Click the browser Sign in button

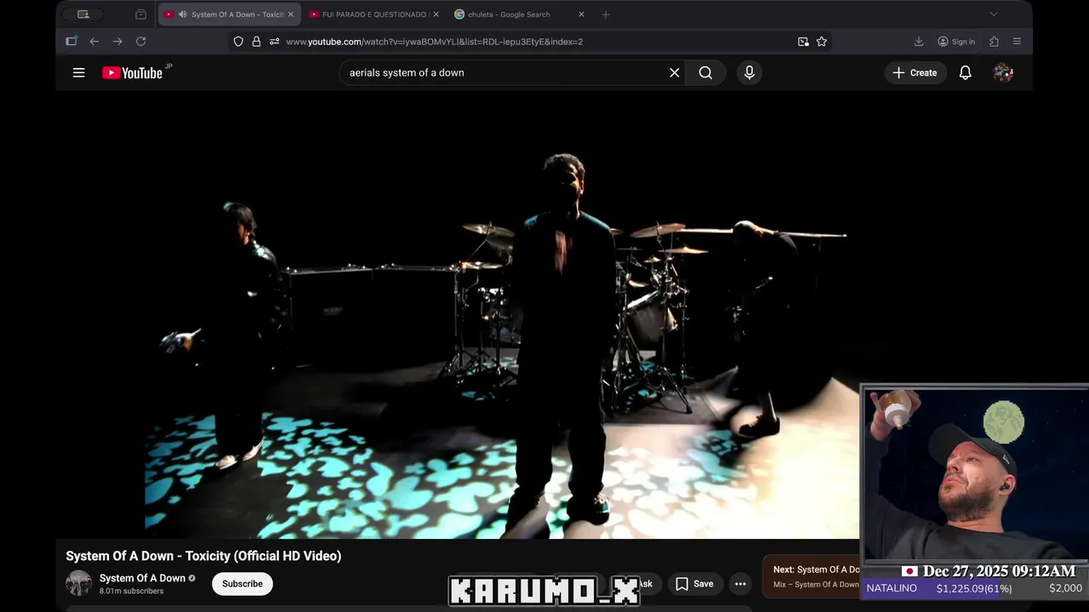pyautogui.click(x=956, y=42)
